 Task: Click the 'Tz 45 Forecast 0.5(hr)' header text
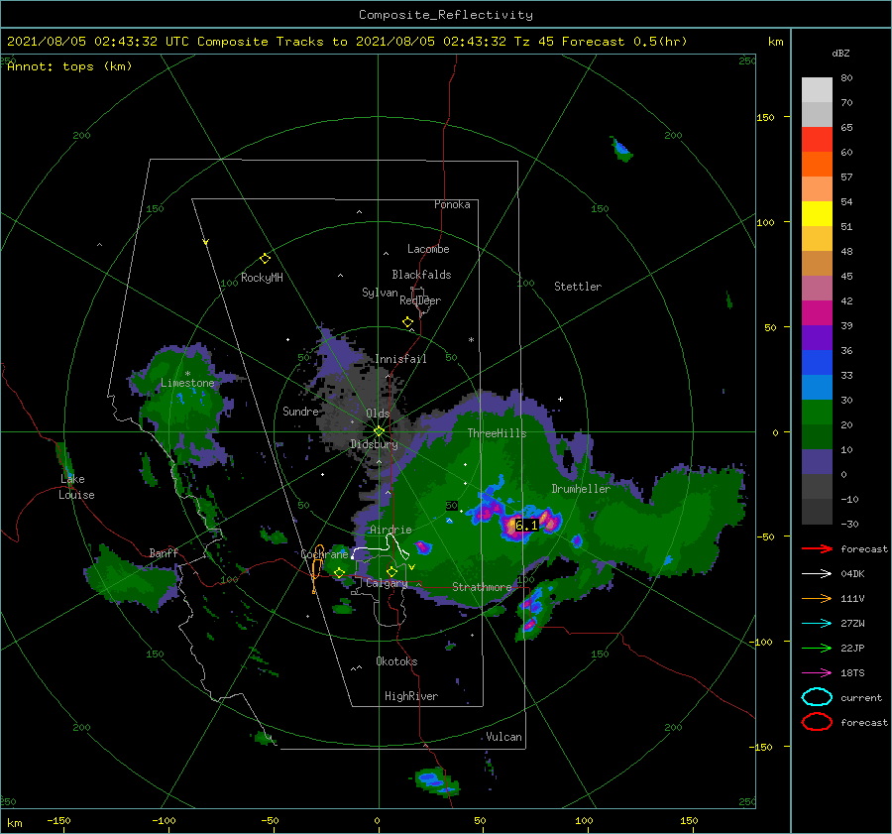point(601,42)
